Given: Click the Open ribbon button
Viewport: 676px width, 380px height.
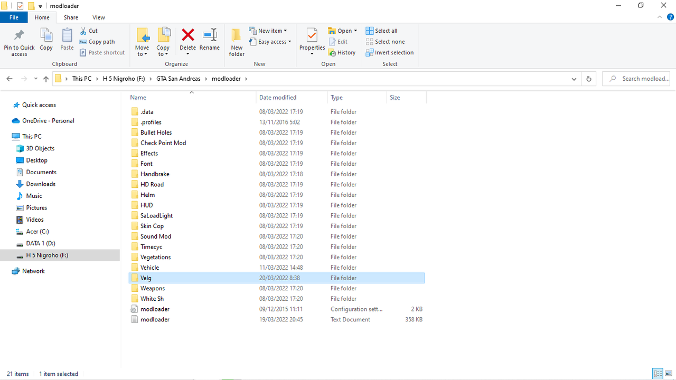Looking at the screenshot, I should (x=342, y=31).
